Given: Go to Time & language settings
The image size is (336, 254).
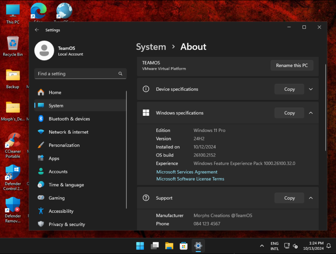Looking at the screenshot, I should pyautogui.click(x=66, y=185).
